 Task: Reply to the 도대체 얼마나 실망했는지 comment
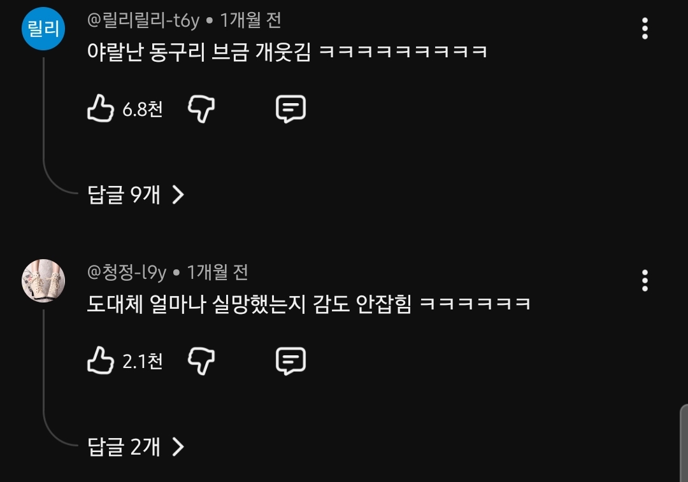click(x=290, y=361)
